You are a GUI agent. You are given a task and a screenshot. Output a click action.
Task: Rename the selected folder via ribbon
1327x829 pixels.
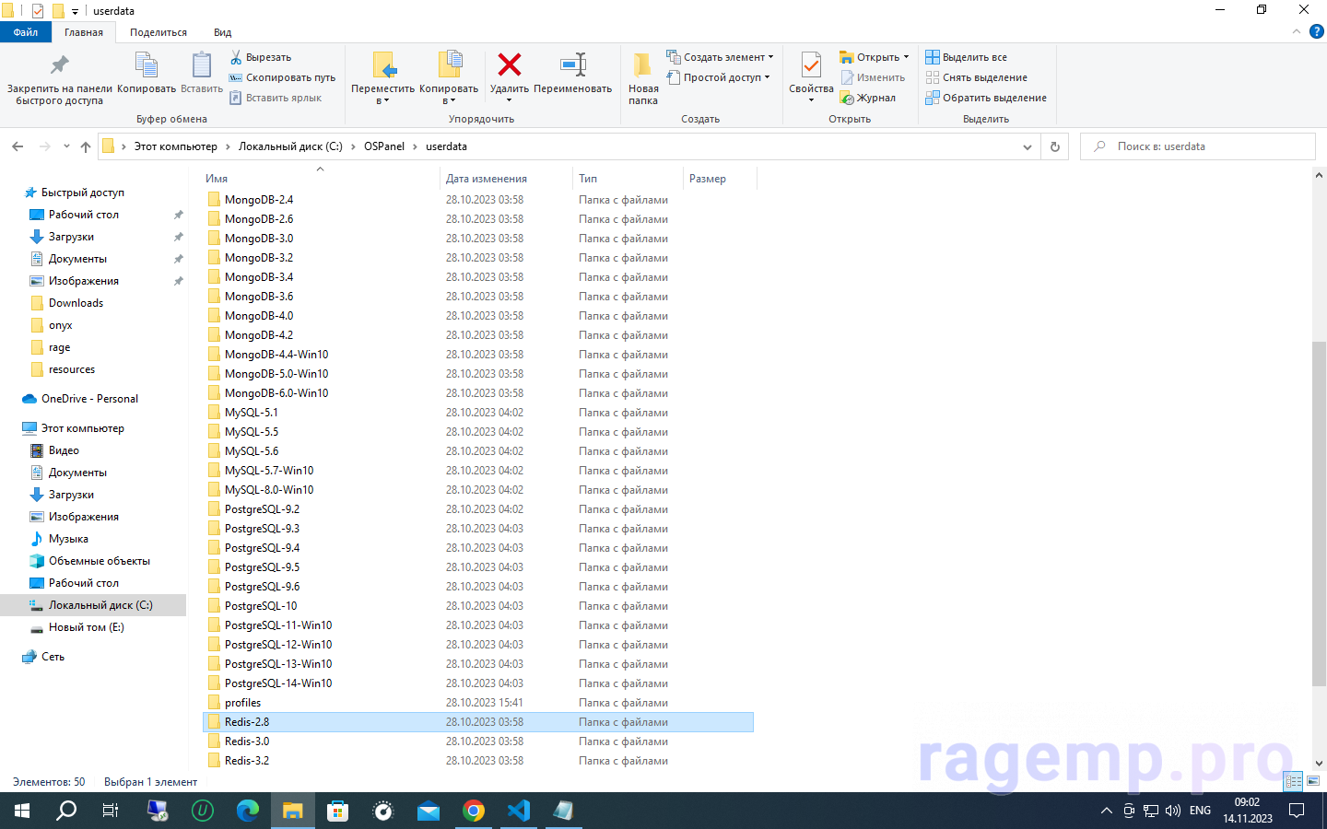pos(573,74)
